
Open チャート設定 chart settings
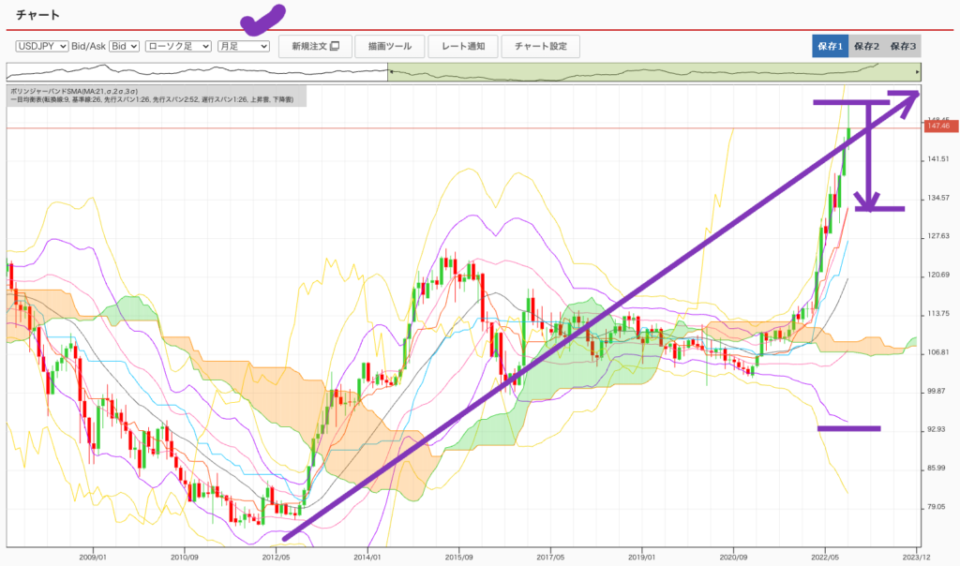point(541,46)
